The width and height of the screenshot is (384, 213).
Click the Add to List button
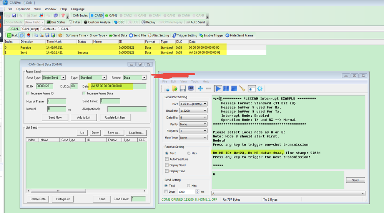pyautogui.click(x=83, y=117)
